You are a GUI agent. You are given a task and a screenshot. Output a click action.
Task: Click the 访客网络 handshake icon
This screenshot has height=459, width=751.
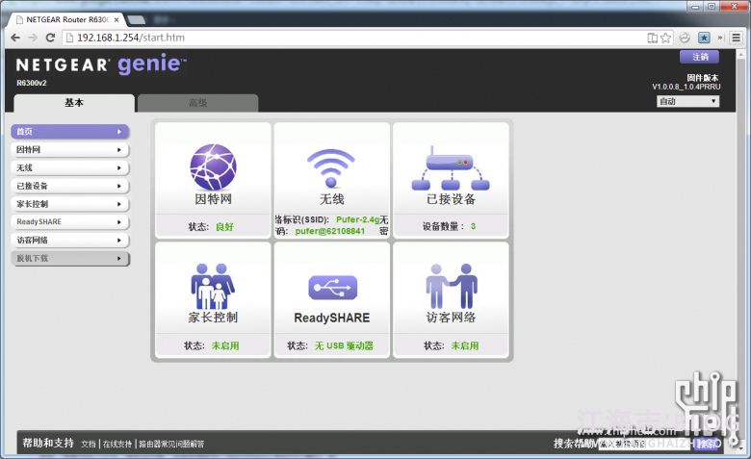coord(451,285)
